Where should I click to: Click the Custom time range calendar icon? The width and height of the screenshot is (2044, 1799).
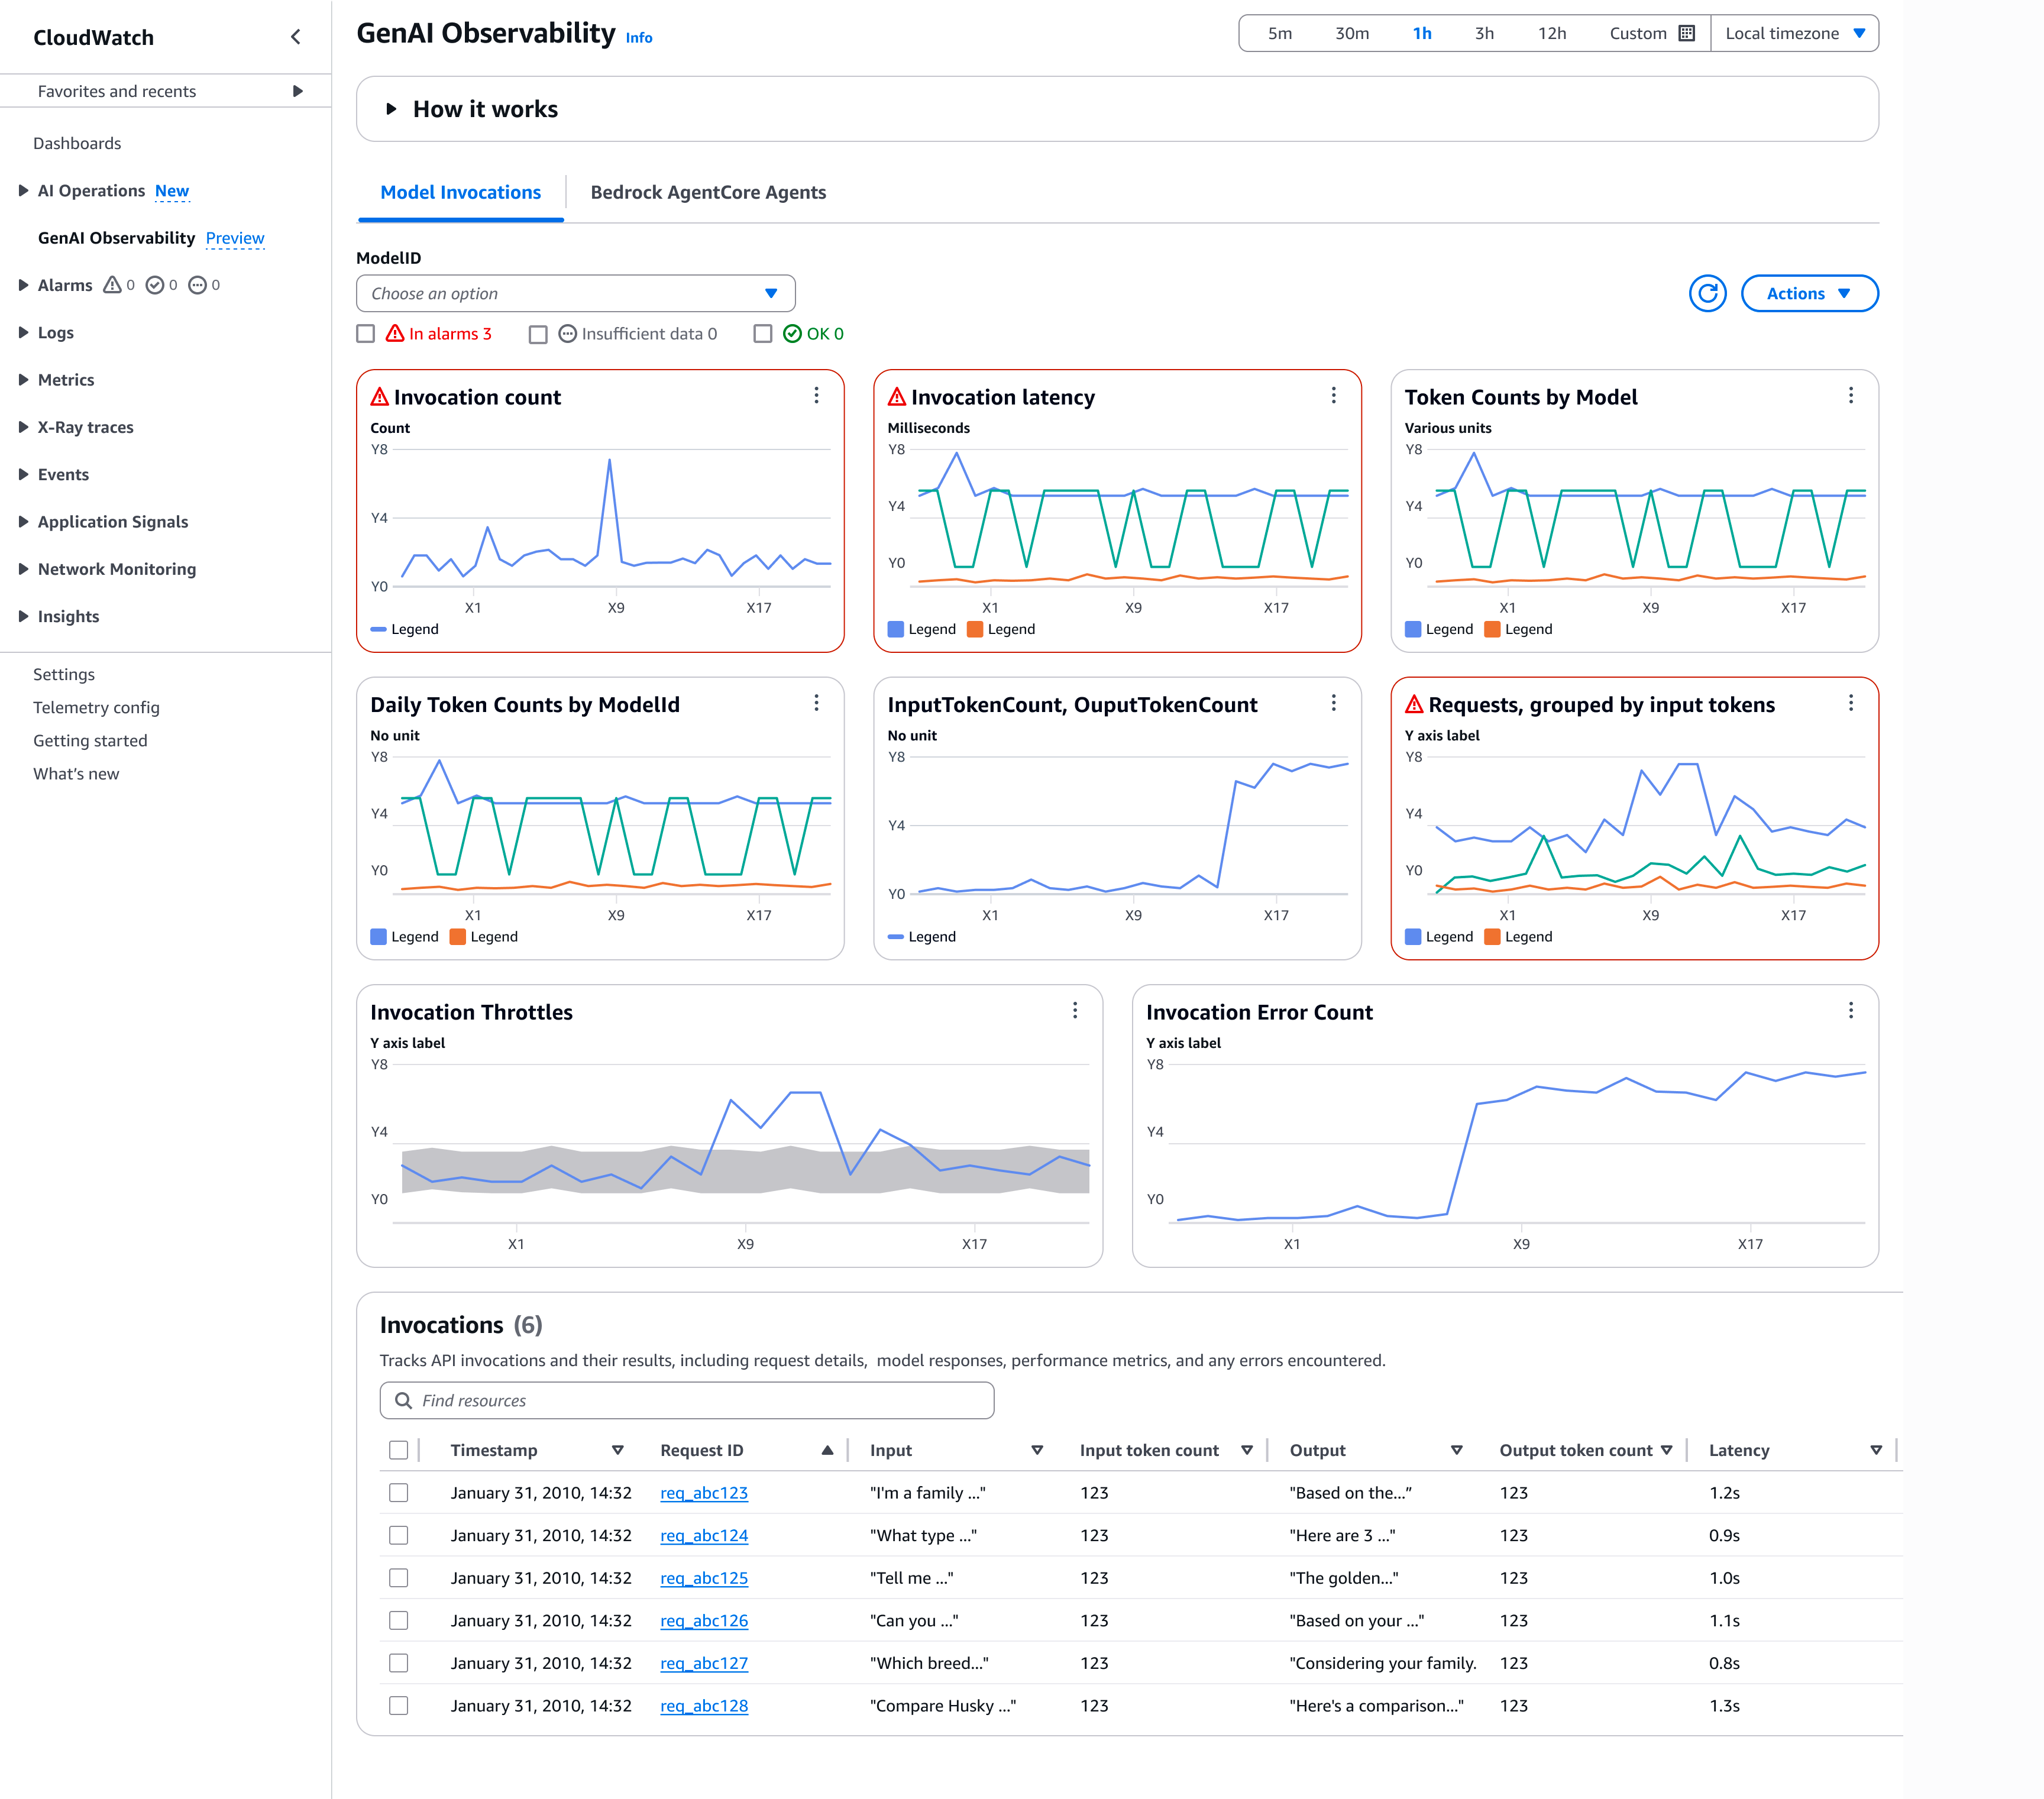coord(1687,33)
